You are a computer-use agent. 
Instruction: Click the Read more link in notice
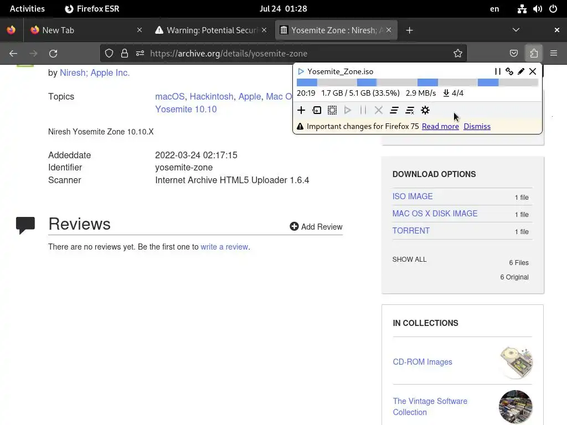pos(440,127)
